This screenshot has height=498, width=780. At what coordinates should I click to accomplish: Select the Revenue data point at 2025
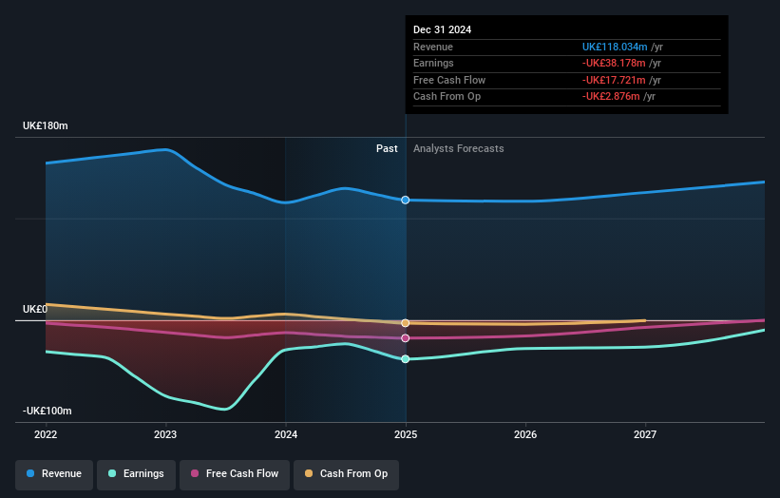point(406,200)
